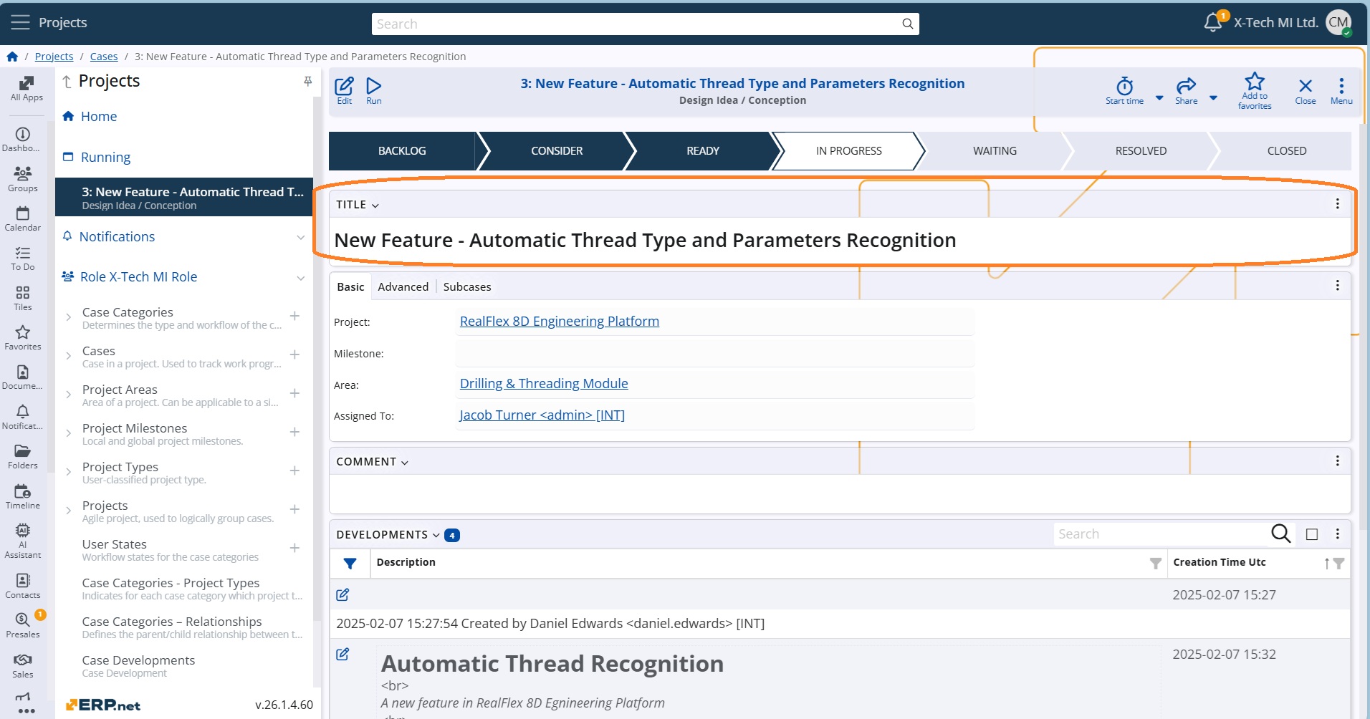Open the Dashboard sidebar icon
Image resolution: width=1370 pixels, height=719 pixels.
coord(23,140)
